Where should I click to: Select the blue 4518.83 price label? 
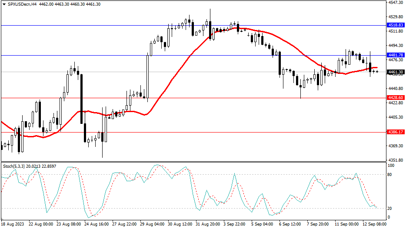(396, 26)
